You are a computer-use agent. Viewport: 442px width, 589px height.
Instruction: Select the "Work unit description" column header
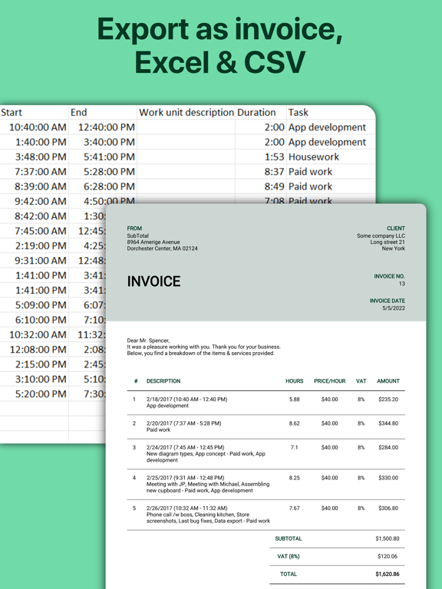[186, 112]
